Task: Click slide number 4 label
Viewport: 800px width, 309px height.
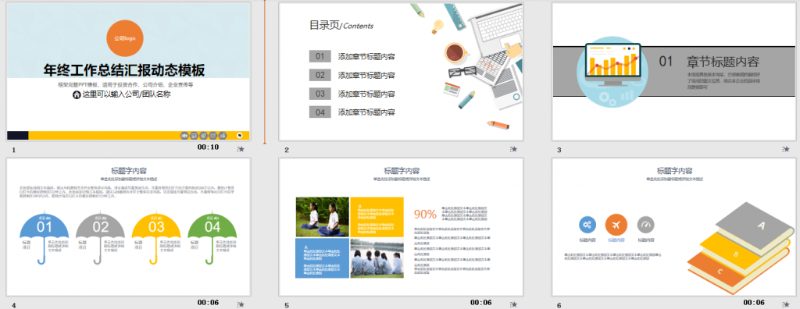Action: [14, 305]
